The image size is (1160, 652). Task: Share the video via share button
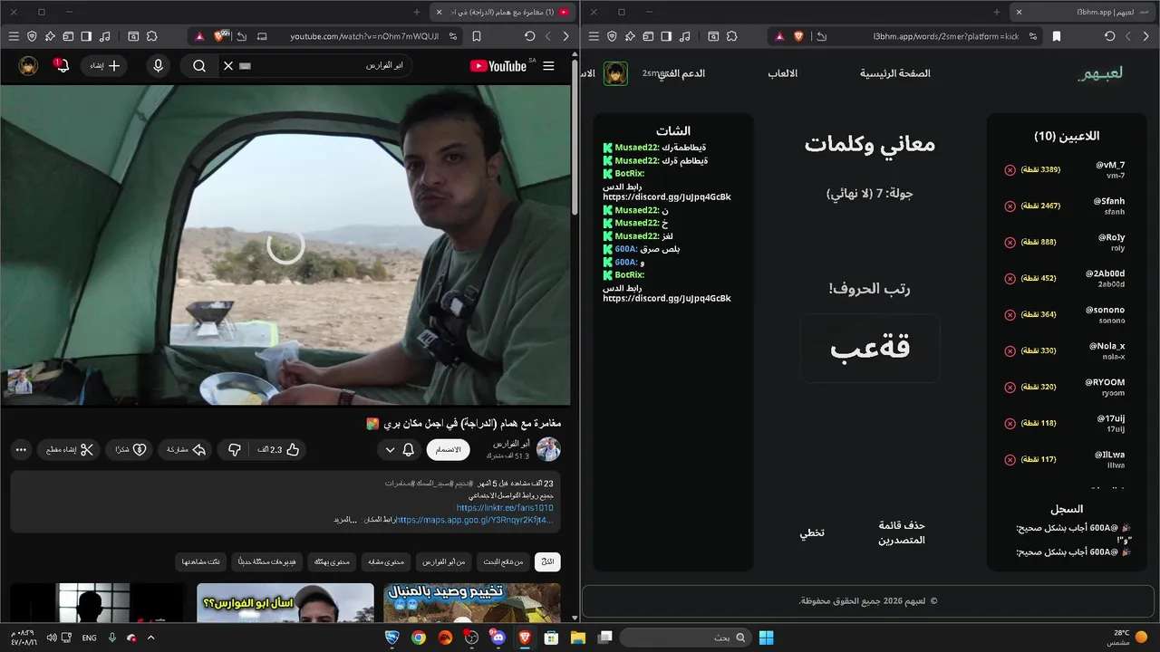(187, 449)
